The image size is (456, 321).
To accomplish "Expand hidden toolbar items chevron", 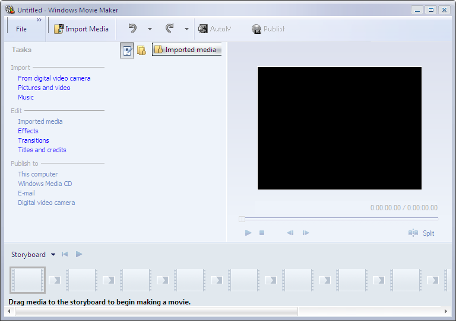I will point(39,20).
